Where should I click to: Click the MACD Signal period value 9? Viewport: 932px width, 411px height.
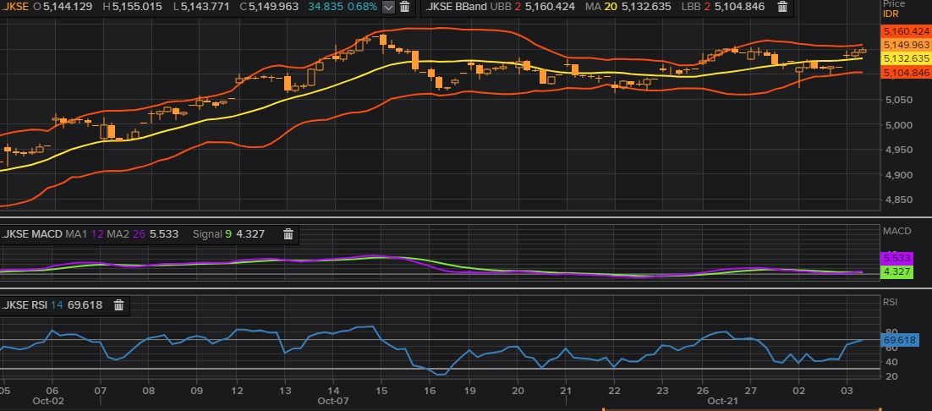(228, 234)
